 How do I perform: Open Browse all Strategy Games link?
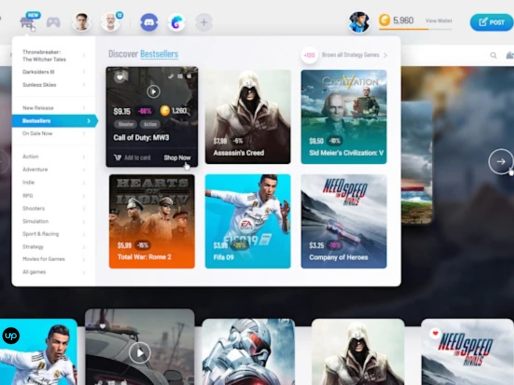pyautogui.click(x=354, y=55)
